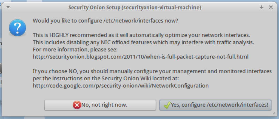Open the window menu arrow in the title bar
The width and height of the screenshot is (279, 119).
pos(8,7)
